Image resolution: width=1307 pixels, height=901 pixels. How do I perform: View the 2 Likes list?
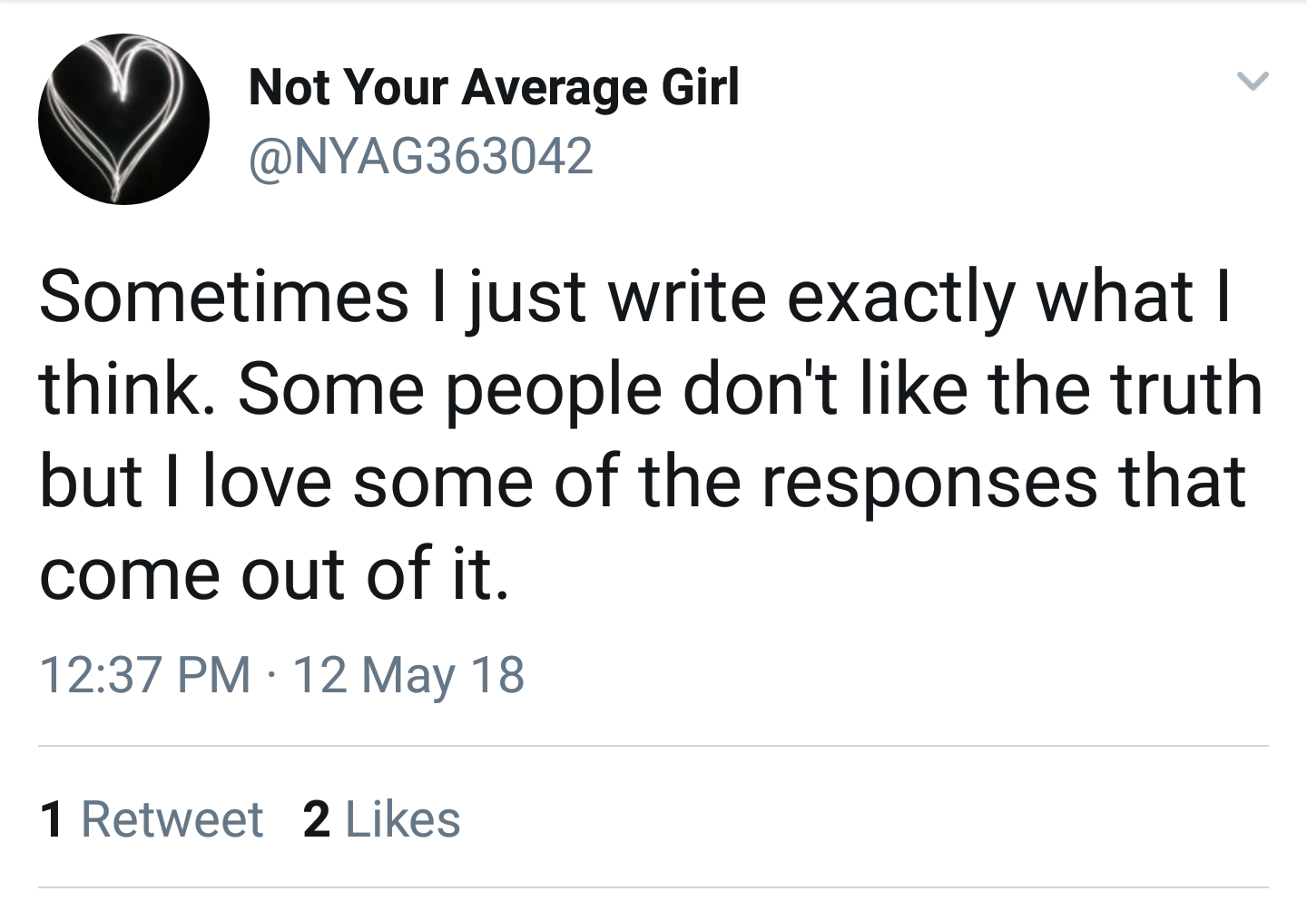(381, 819)
